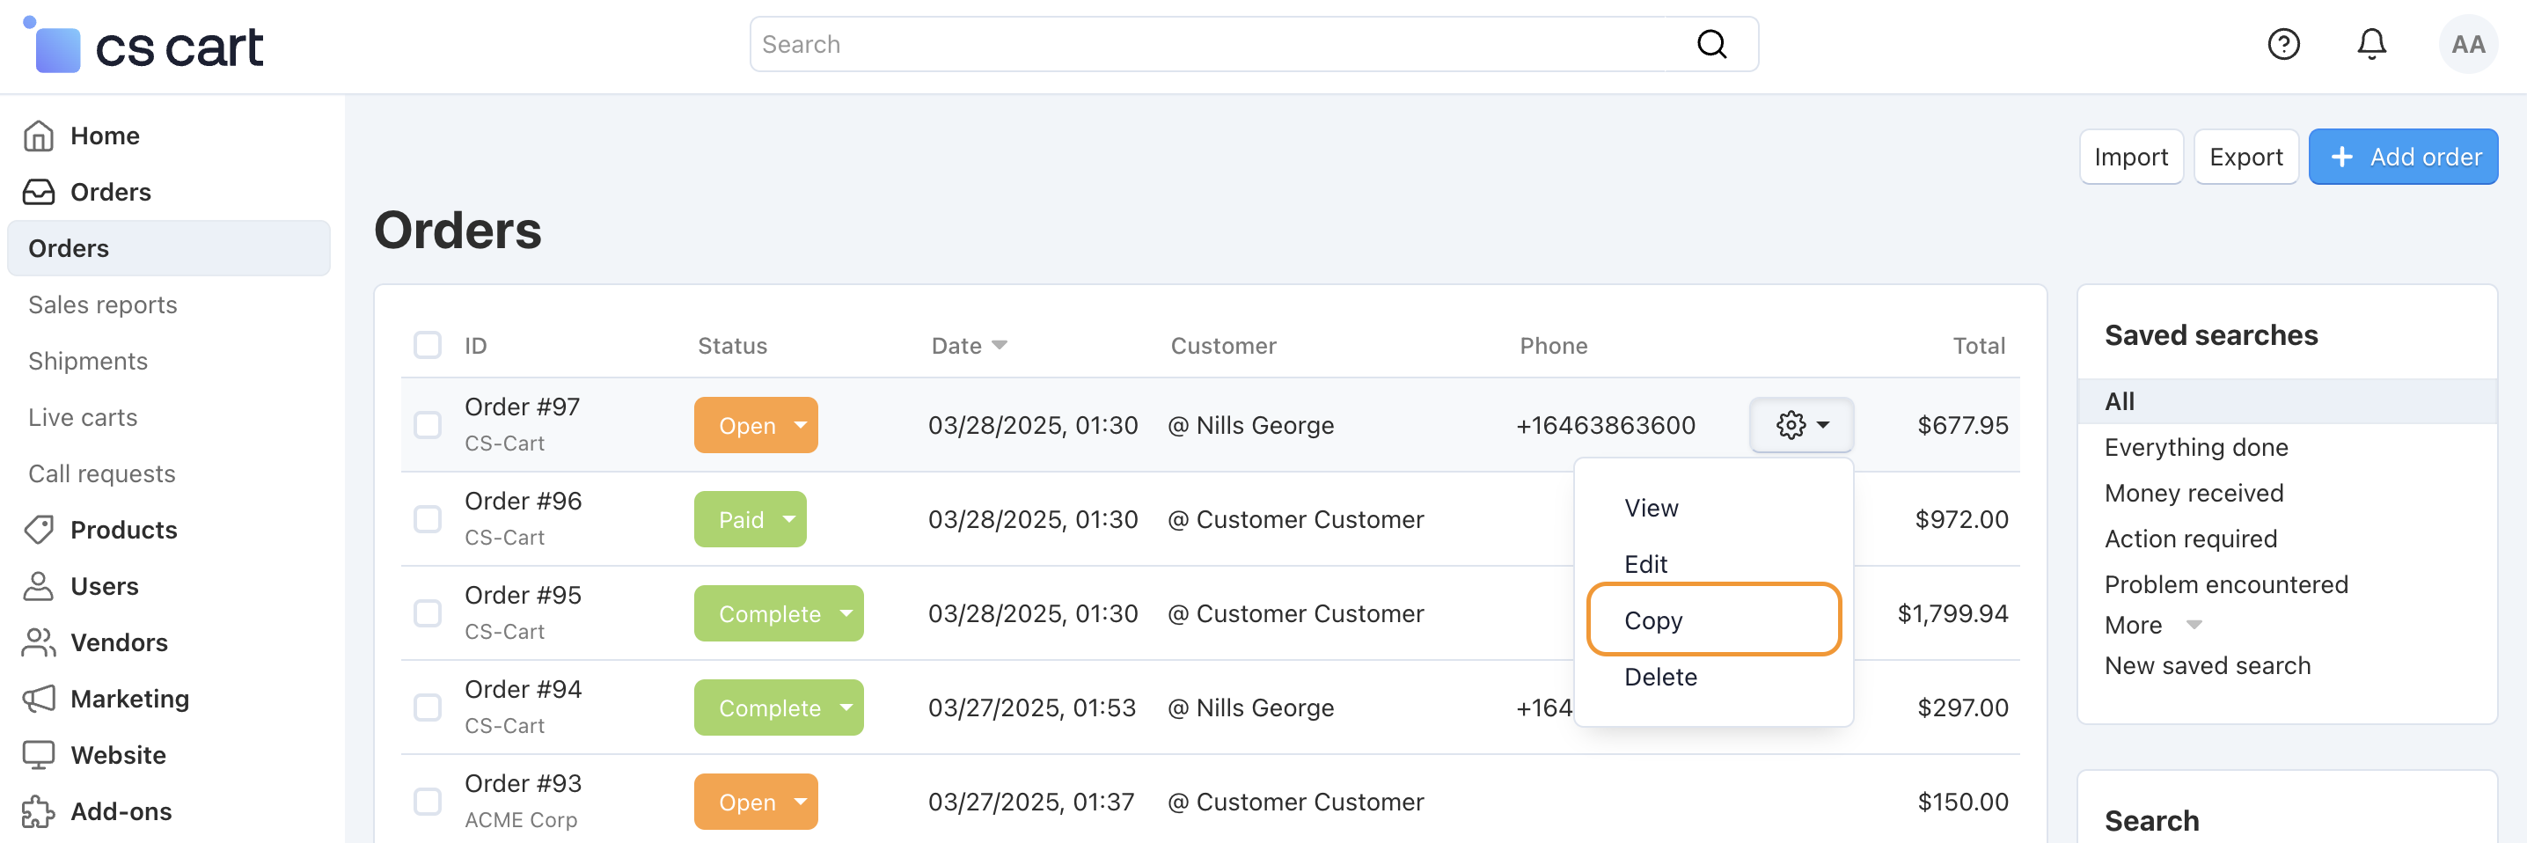Click the Customer column header
Viewport: 2527px width, 843px height.
pos(1223,346)
